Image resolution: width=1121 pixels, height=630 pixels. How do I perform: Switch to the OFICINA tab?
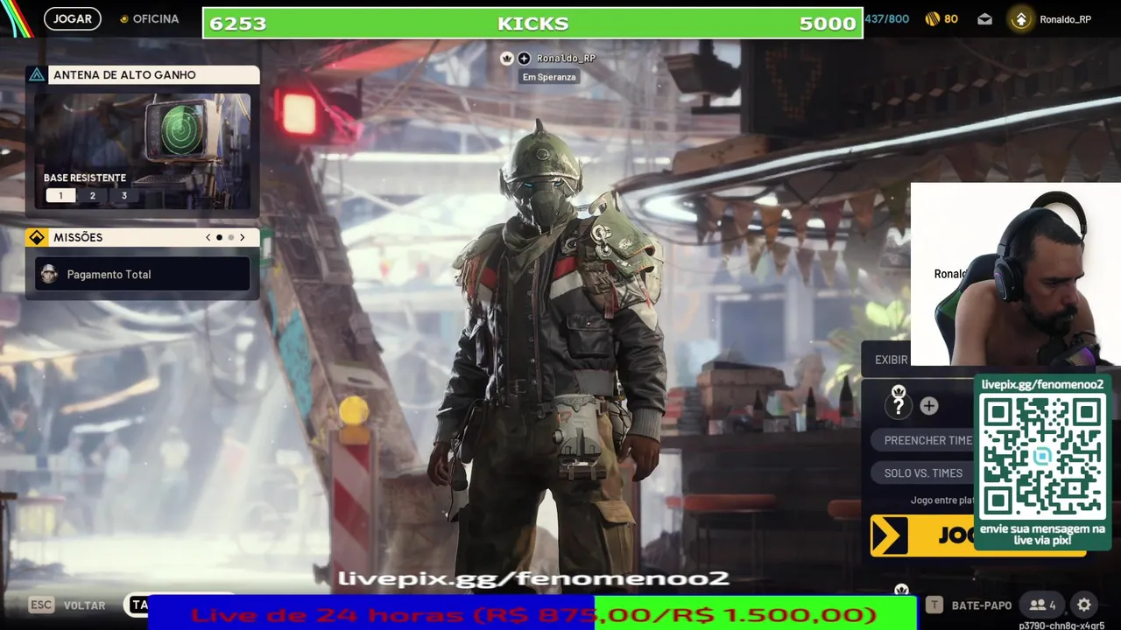(149, 18)
